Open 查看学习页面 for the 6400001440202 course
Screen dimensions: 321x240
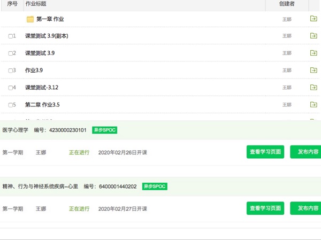tap(265, 208)
